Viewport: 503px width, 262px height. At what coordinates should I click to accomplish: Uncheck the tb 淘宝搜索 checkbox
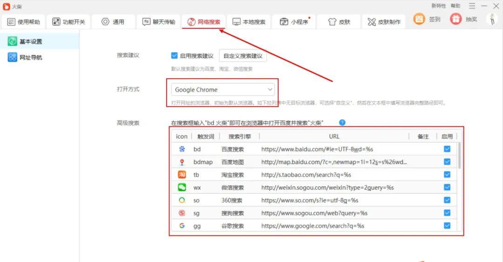(447, 175)
